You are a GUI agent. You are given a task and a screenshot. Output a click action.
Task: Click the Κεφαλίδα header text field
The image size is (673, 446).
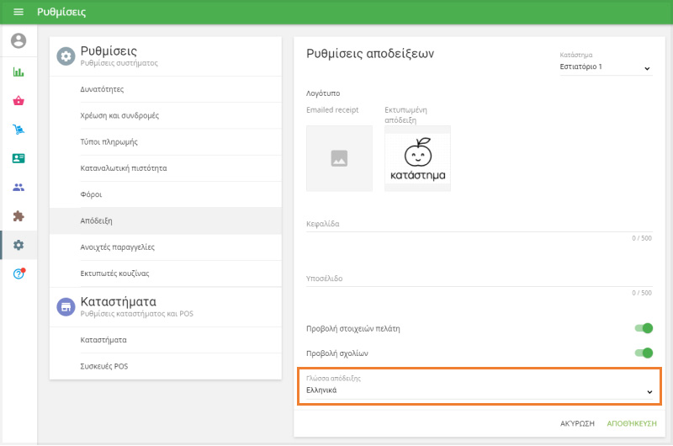(479, 223)
